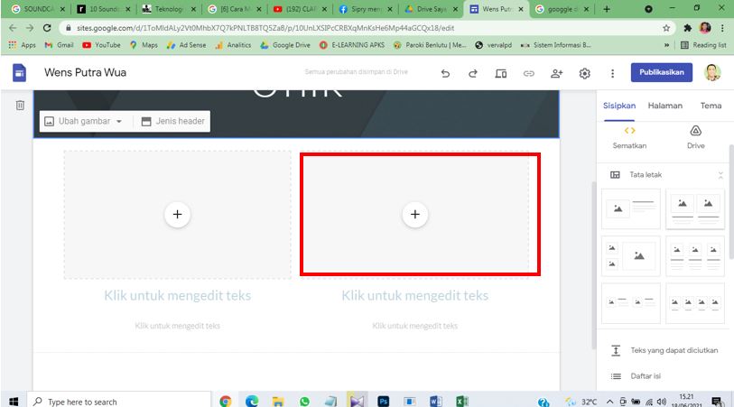The height and width of the screenshot is (407, 734).
Task: Delete the header section with trash icon
Action: (x=20, y=106)
